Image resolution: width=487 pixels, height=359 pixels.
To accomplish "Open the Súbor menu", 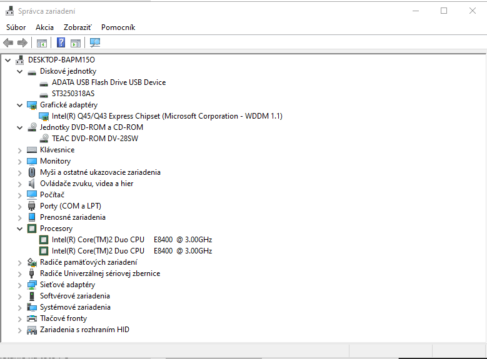I will [x=16, y=27].
